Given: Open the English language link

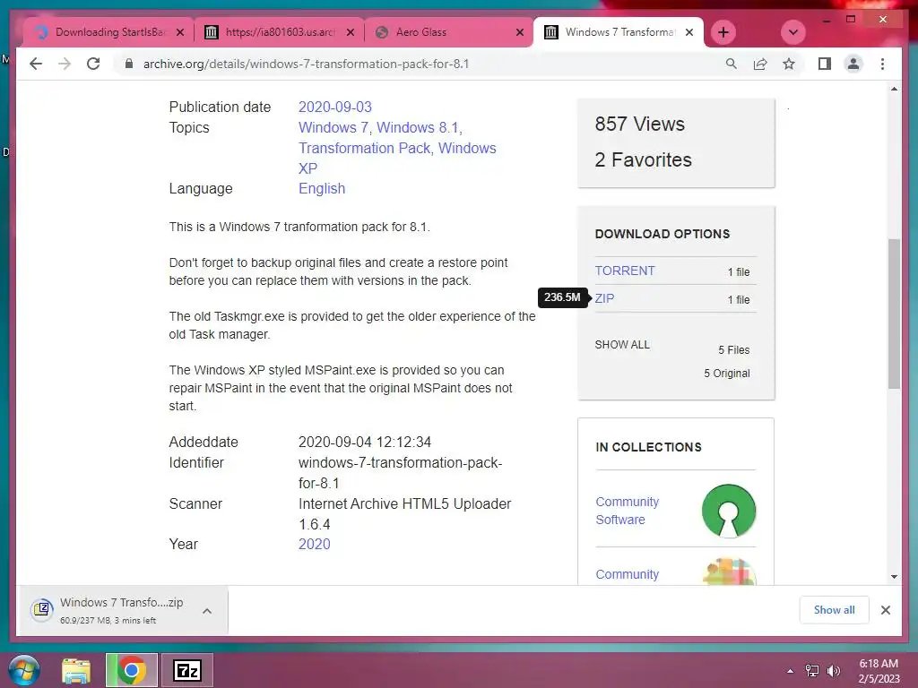Looking at the screenshot, I should click(322, 188).
